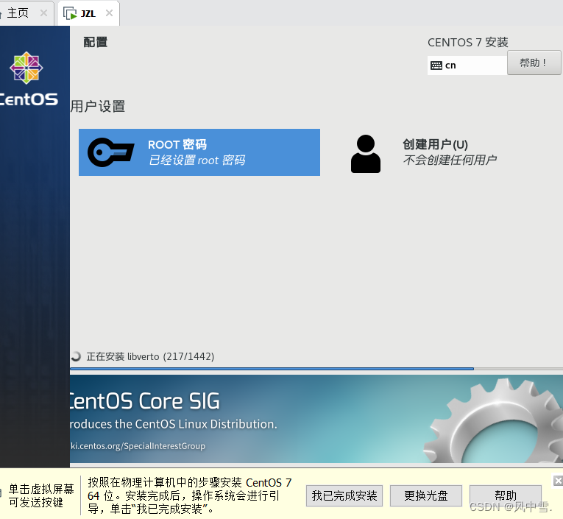Click the keyboard icon beside cn

coord(436,66)
